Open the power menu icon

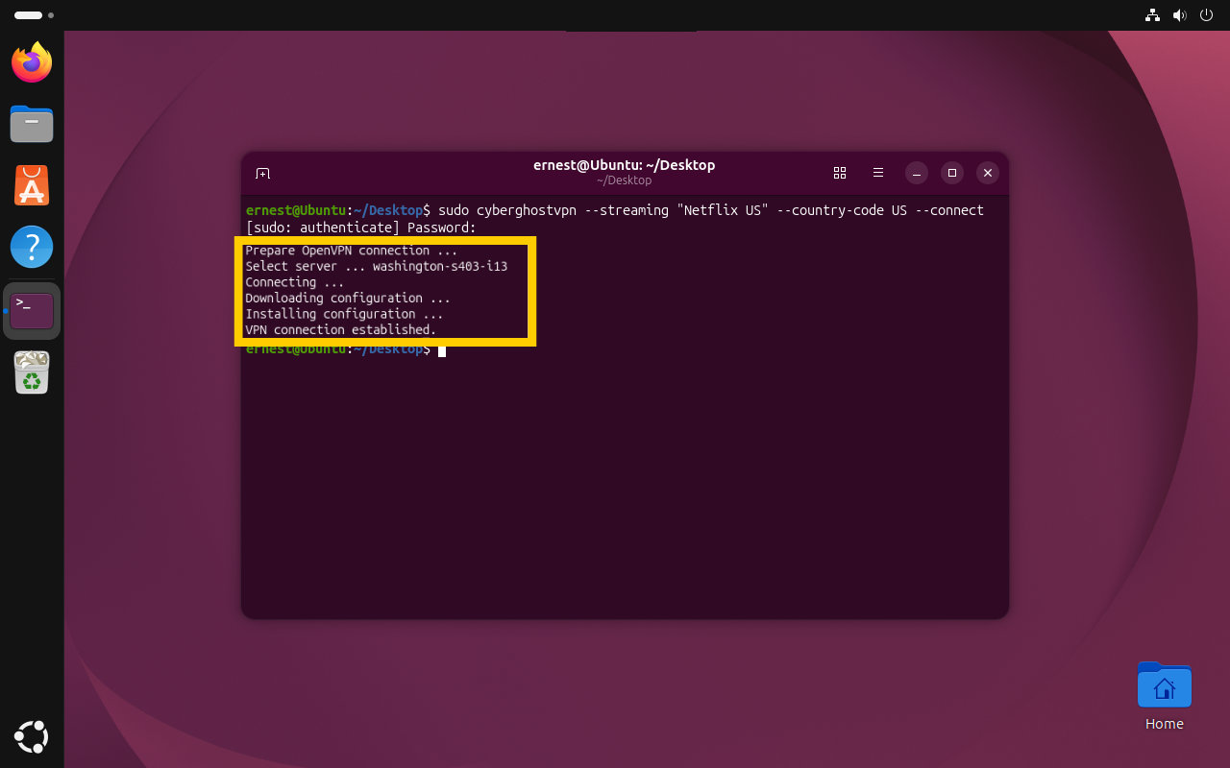point(1207,15)
